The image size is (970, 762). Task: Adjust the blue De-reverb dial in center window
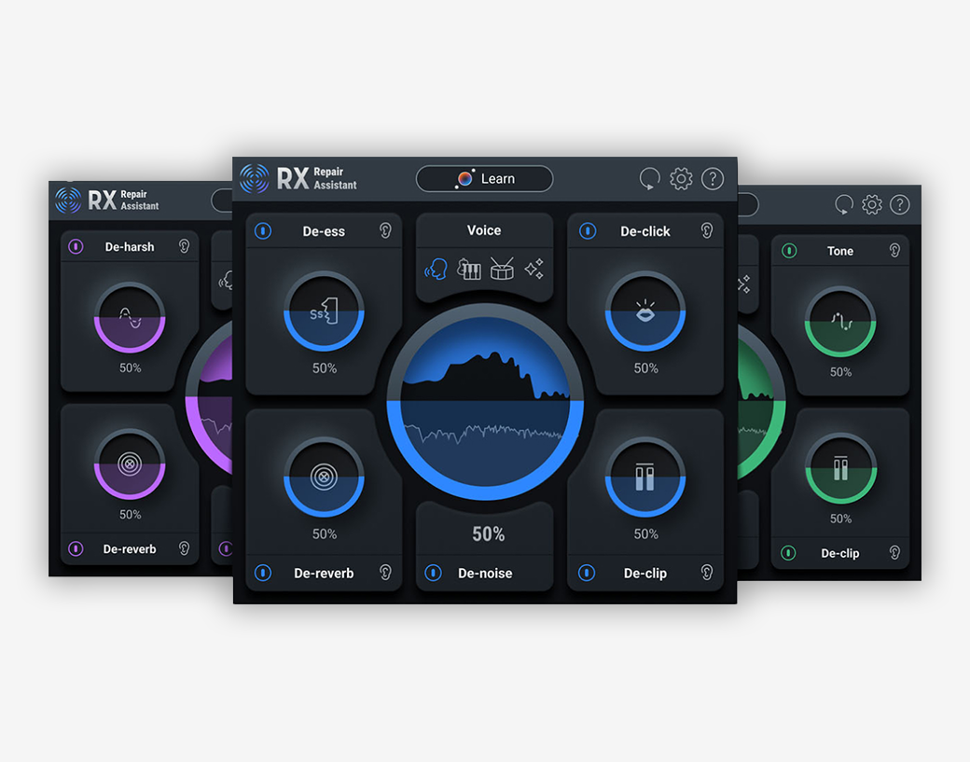click(324, 477)
